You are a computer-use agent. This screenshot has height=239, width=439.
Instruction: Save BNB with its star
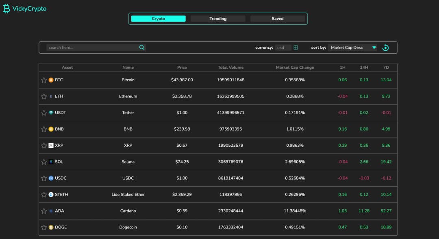[44, 129]
